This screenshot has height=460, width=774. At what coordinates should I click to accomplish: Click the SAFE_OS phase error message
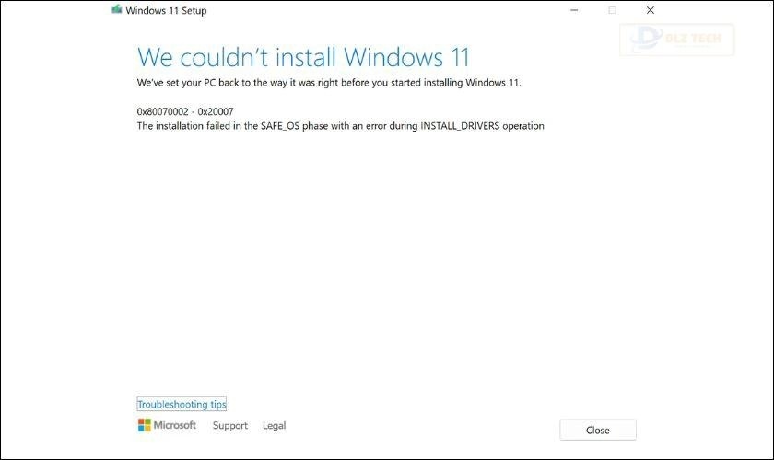[x=340, y=126]
